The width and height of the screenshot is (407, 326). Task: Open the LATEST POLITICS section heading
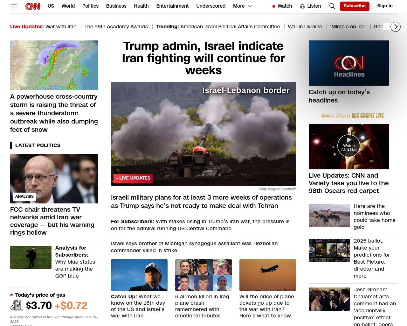pyautogui.click(x=38, y=145)
